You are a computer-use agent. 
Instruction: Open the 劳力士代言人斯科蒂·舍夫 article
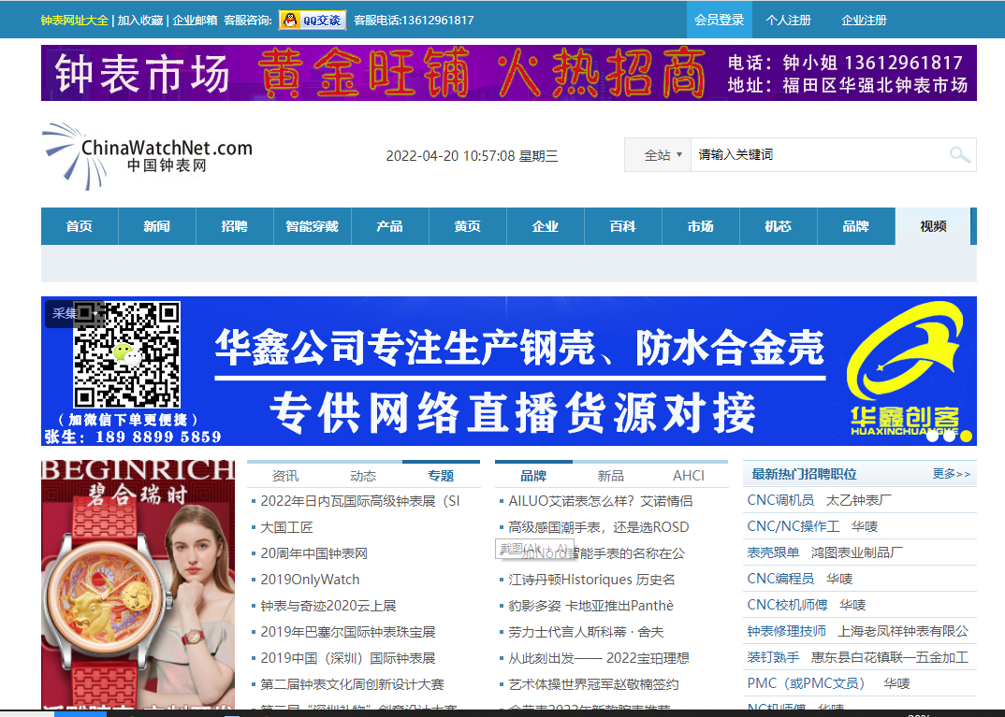pos(586,633)
